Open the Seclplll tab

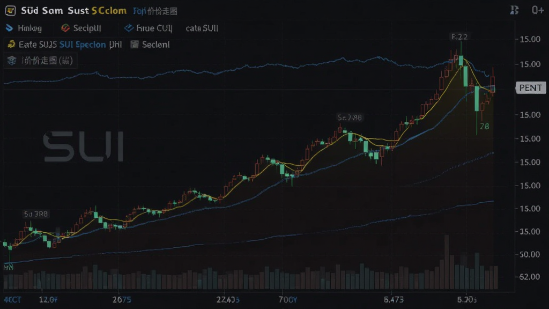click(87, 28)
